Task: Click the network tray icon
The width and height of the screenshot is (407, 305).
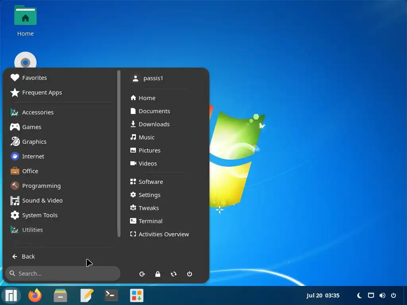Action: pos(371,295)
